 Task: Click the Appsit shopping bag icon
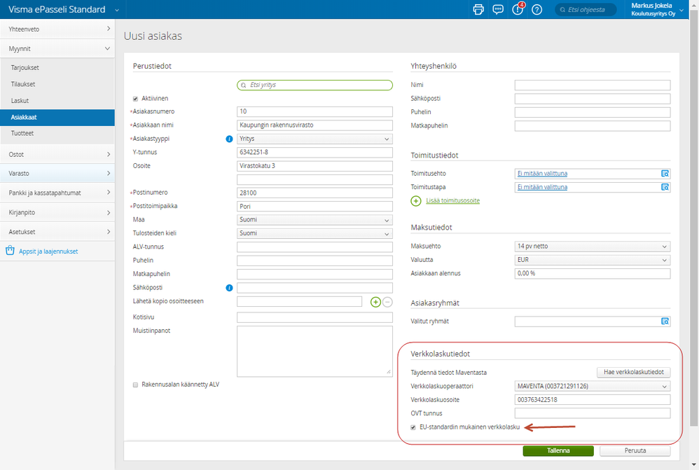11,251
